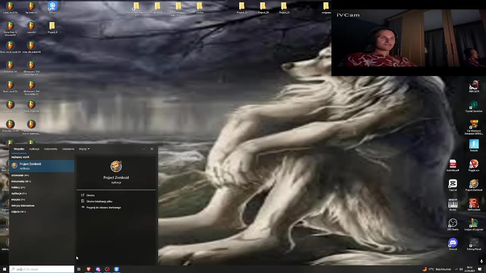Select the Back_vocal.fst desktop file
This screenshot has height=273, width=486.
10,87
